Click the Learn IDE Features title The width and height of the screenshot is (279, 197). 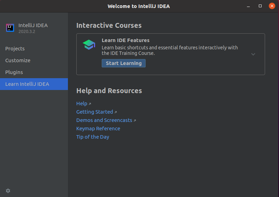126,40
